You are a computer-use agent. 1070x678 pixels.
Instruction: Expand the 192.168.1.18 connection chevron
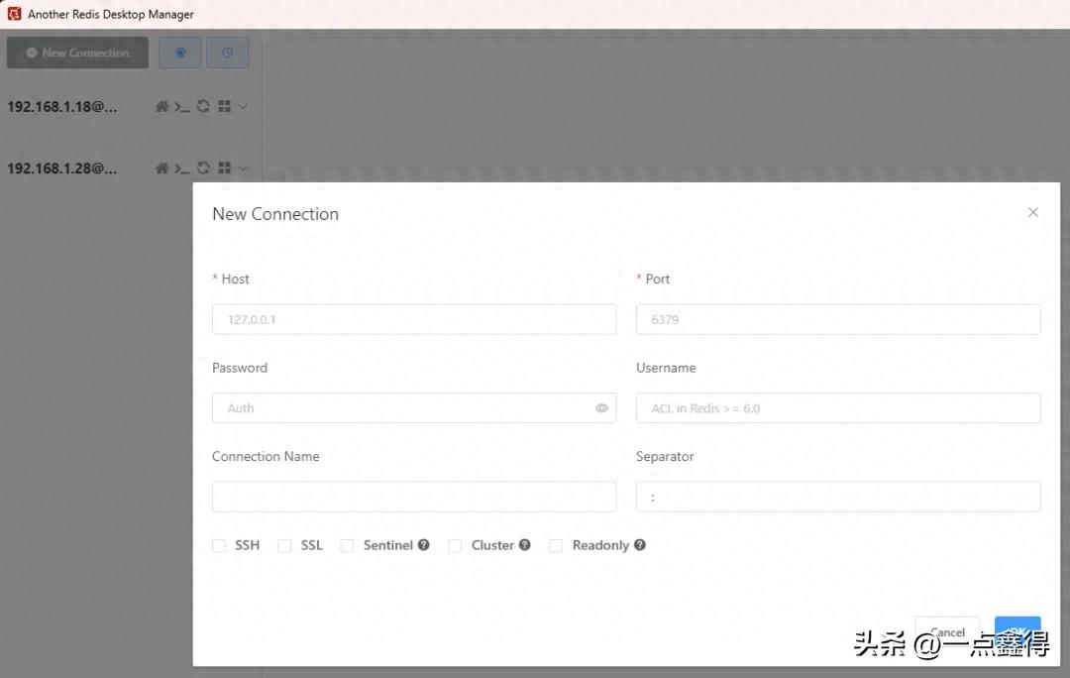(243, 106)
